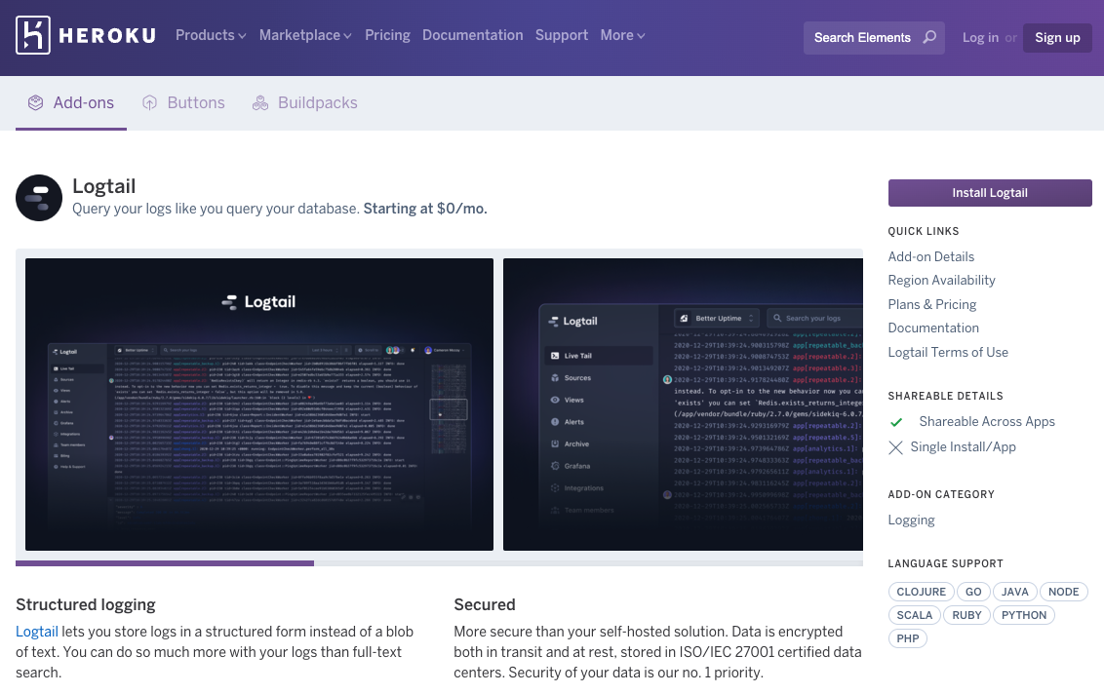Viewport: 1104px width, 694px height.
Task: Click the Heroku logo icon
Action: pyautogui.click(x=31, y=37)
